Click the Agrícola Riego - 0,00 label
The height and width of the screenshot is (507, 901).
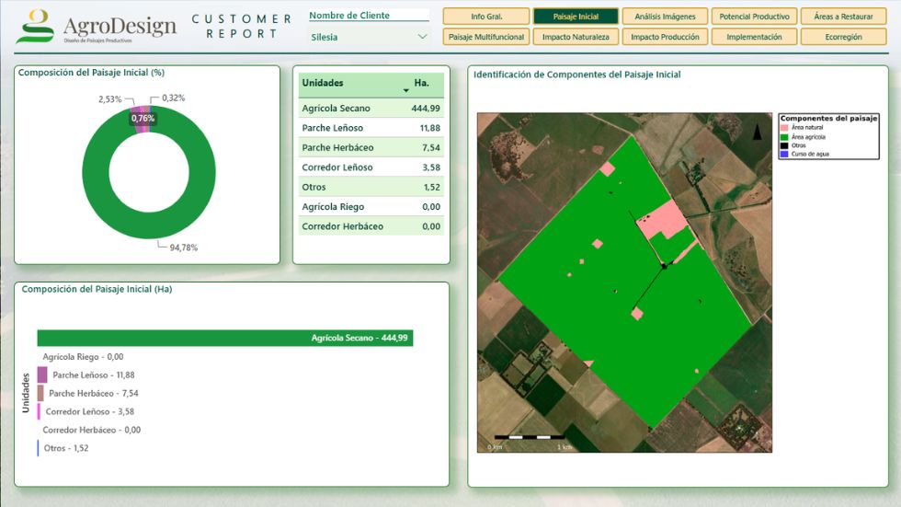(x=83, y=356)
